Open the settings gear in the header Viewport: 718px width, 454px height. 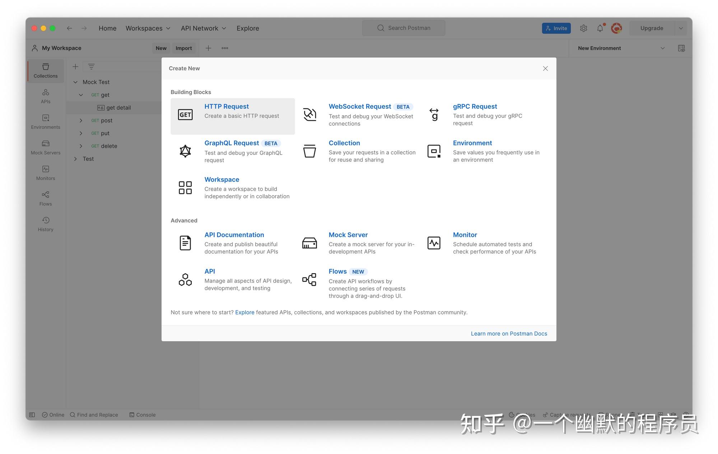coord(584,28)
